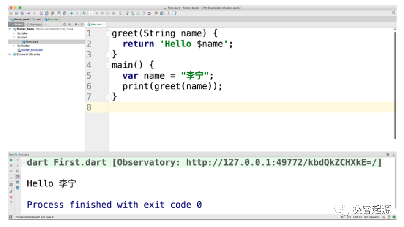Click the Cut scissors icon
This screenshot has height=227, width=404.
(41, 14)
